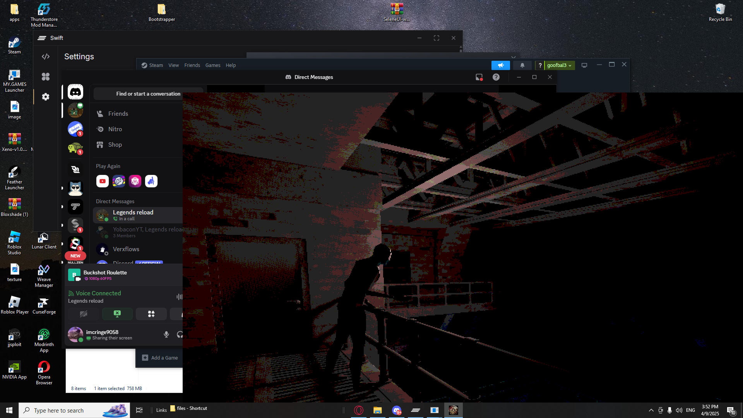This screenshot has height=418, width=743.
Task: Select the Bootstrapper folder on desktop
Action: pyautogui.click(x=162, y=12)
